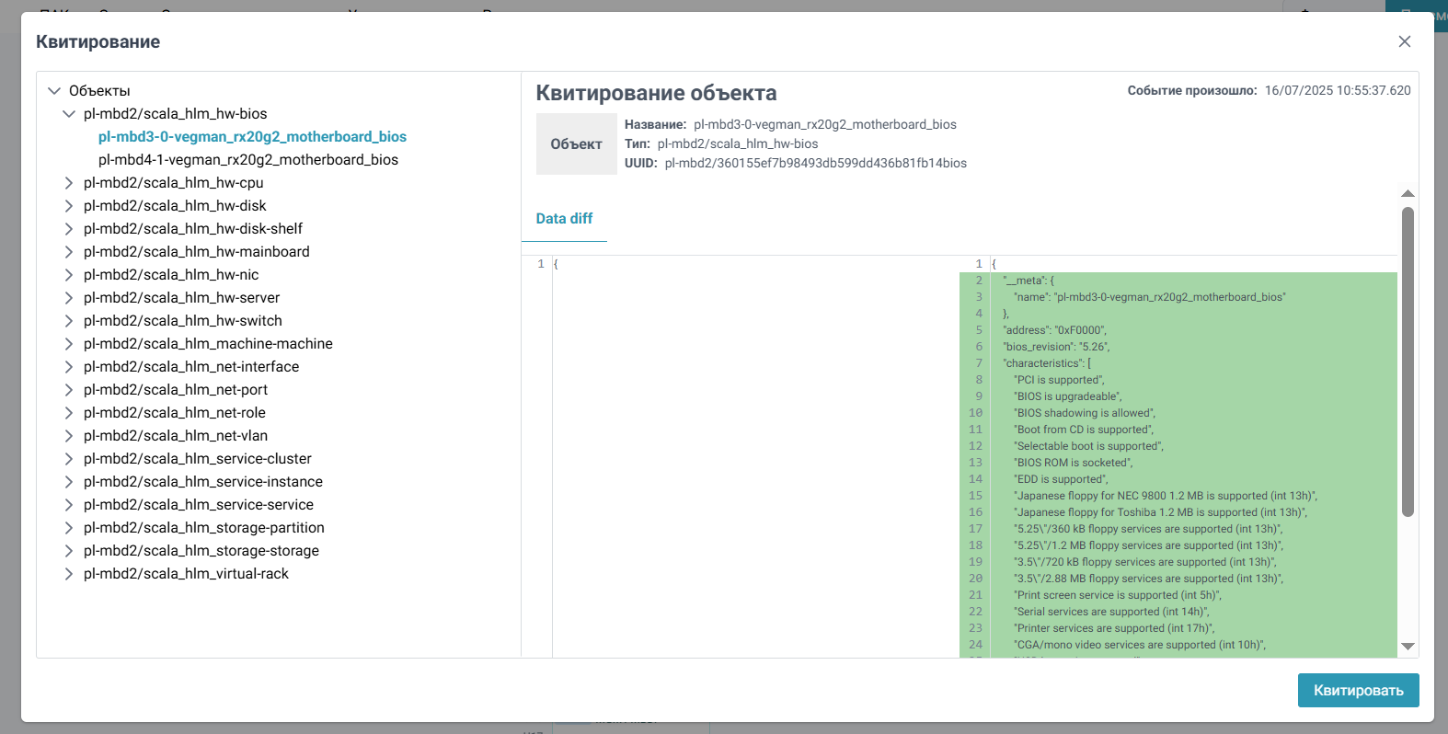Image resolution: width=1448 pixels, height=734 pixels.
Task: Expand the scala_hlm_hw-server node
Action: tap(69, 298)
